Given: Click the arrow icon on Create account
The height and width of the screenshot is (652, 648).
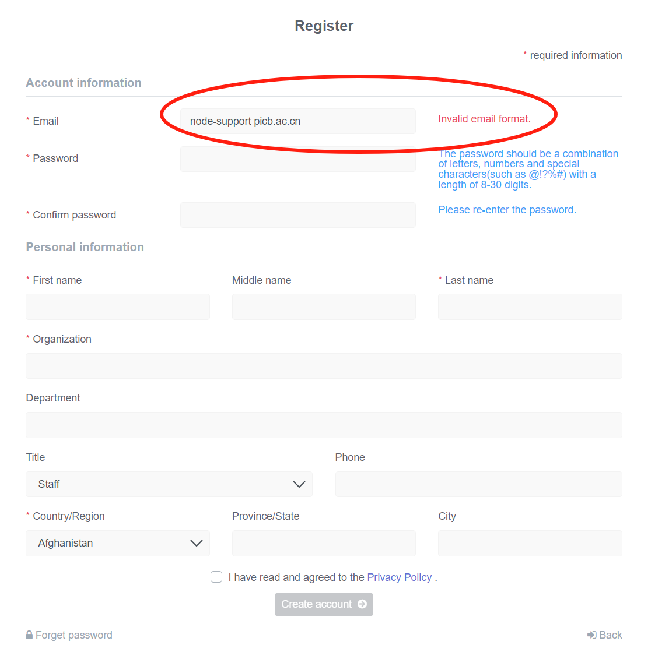Looking at the screenshot, I should (x=362, y=604).
